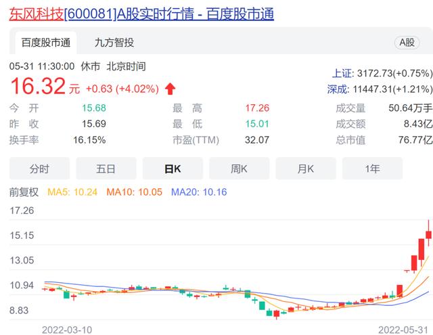Select the 日K chart tab

[173, 169]
